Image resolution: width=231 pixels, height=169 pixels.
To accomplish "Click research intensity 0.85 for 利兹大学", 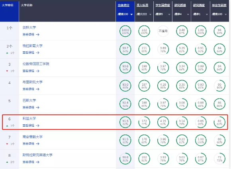I will click(x=201, y=122).
